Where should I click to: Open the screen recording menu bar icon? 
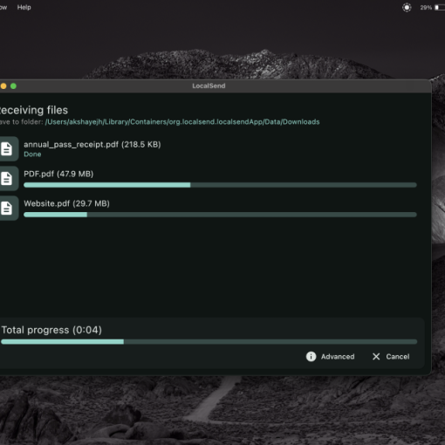(x=407, y=7)
